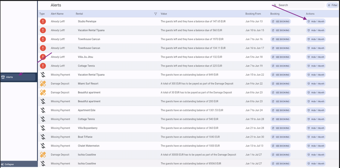
Task: Click missing payment icon for Chalet Watermelon
Action: click(x=43, y=146)
